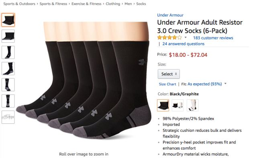The image size is (257, 158).
Task: Open the Size Chart link
Action: pyautogui.click(x=167, y=84)
